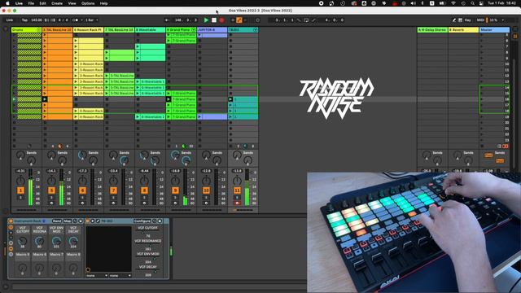Click the Map button in Instrument Rack
521x293 pixels.
point(68,221)
